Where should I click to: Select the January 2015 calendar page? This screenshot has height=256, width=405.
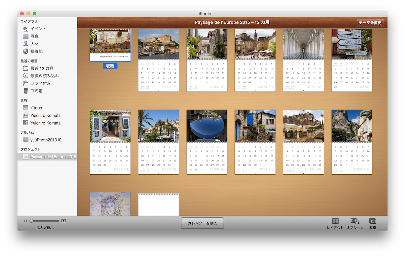coord(159,60)
